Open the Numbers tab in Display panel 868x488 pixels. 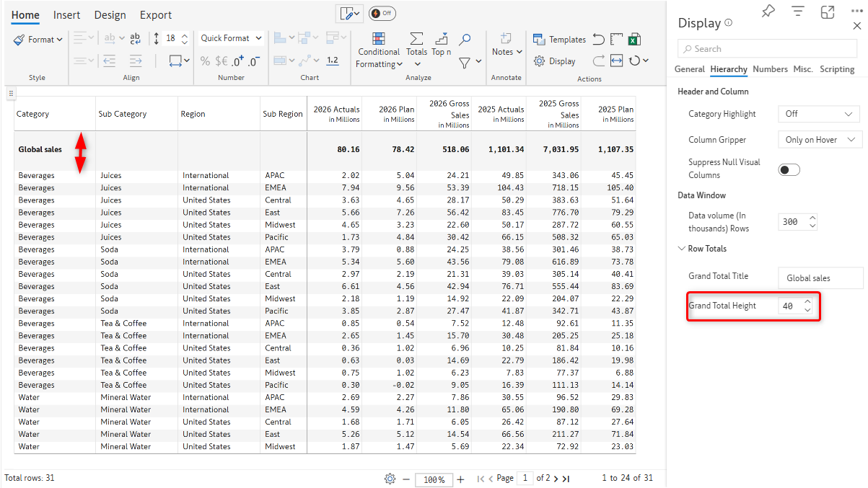pyautogui.click(x=770, y=69)
